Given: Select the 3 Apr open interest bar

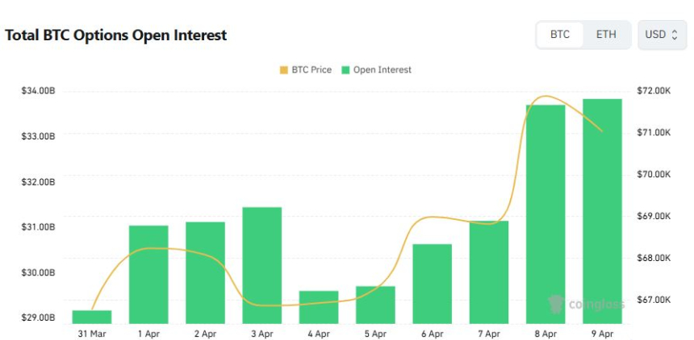Looking at the screenshot, I should click(261, 265).
